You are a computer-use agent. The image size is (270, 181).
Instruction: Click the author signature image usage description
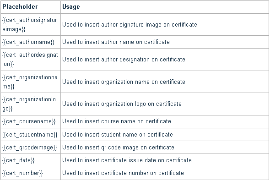tap(130, 24)
